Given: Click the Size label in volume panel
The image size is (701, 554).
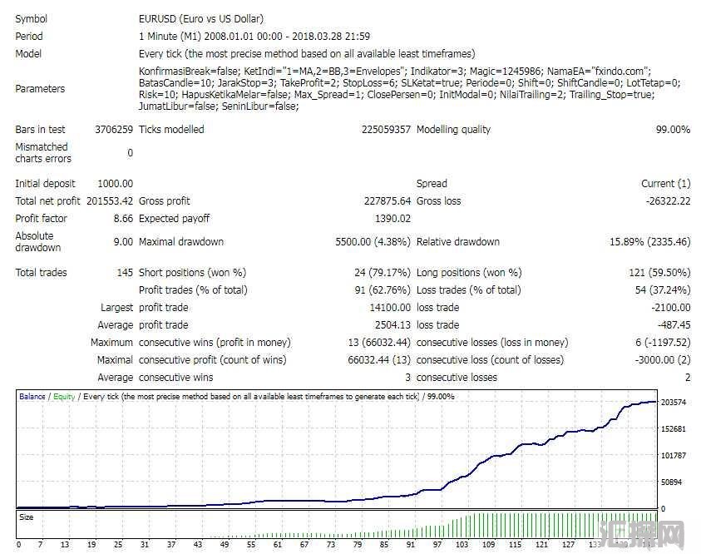Looking at the screenshot, I should click(x=27, y=517).
